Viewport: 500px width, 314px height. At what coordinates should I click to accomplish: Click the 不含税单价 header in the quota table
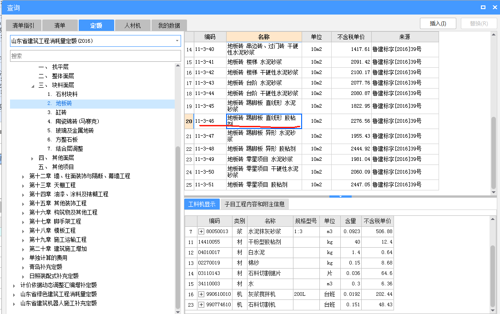(x=351, y=37)
